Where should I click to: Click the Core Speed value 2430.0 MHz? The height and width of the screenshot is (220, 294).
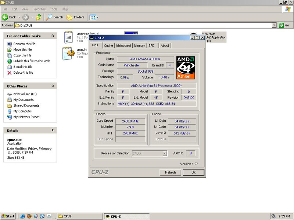[130, 121]
